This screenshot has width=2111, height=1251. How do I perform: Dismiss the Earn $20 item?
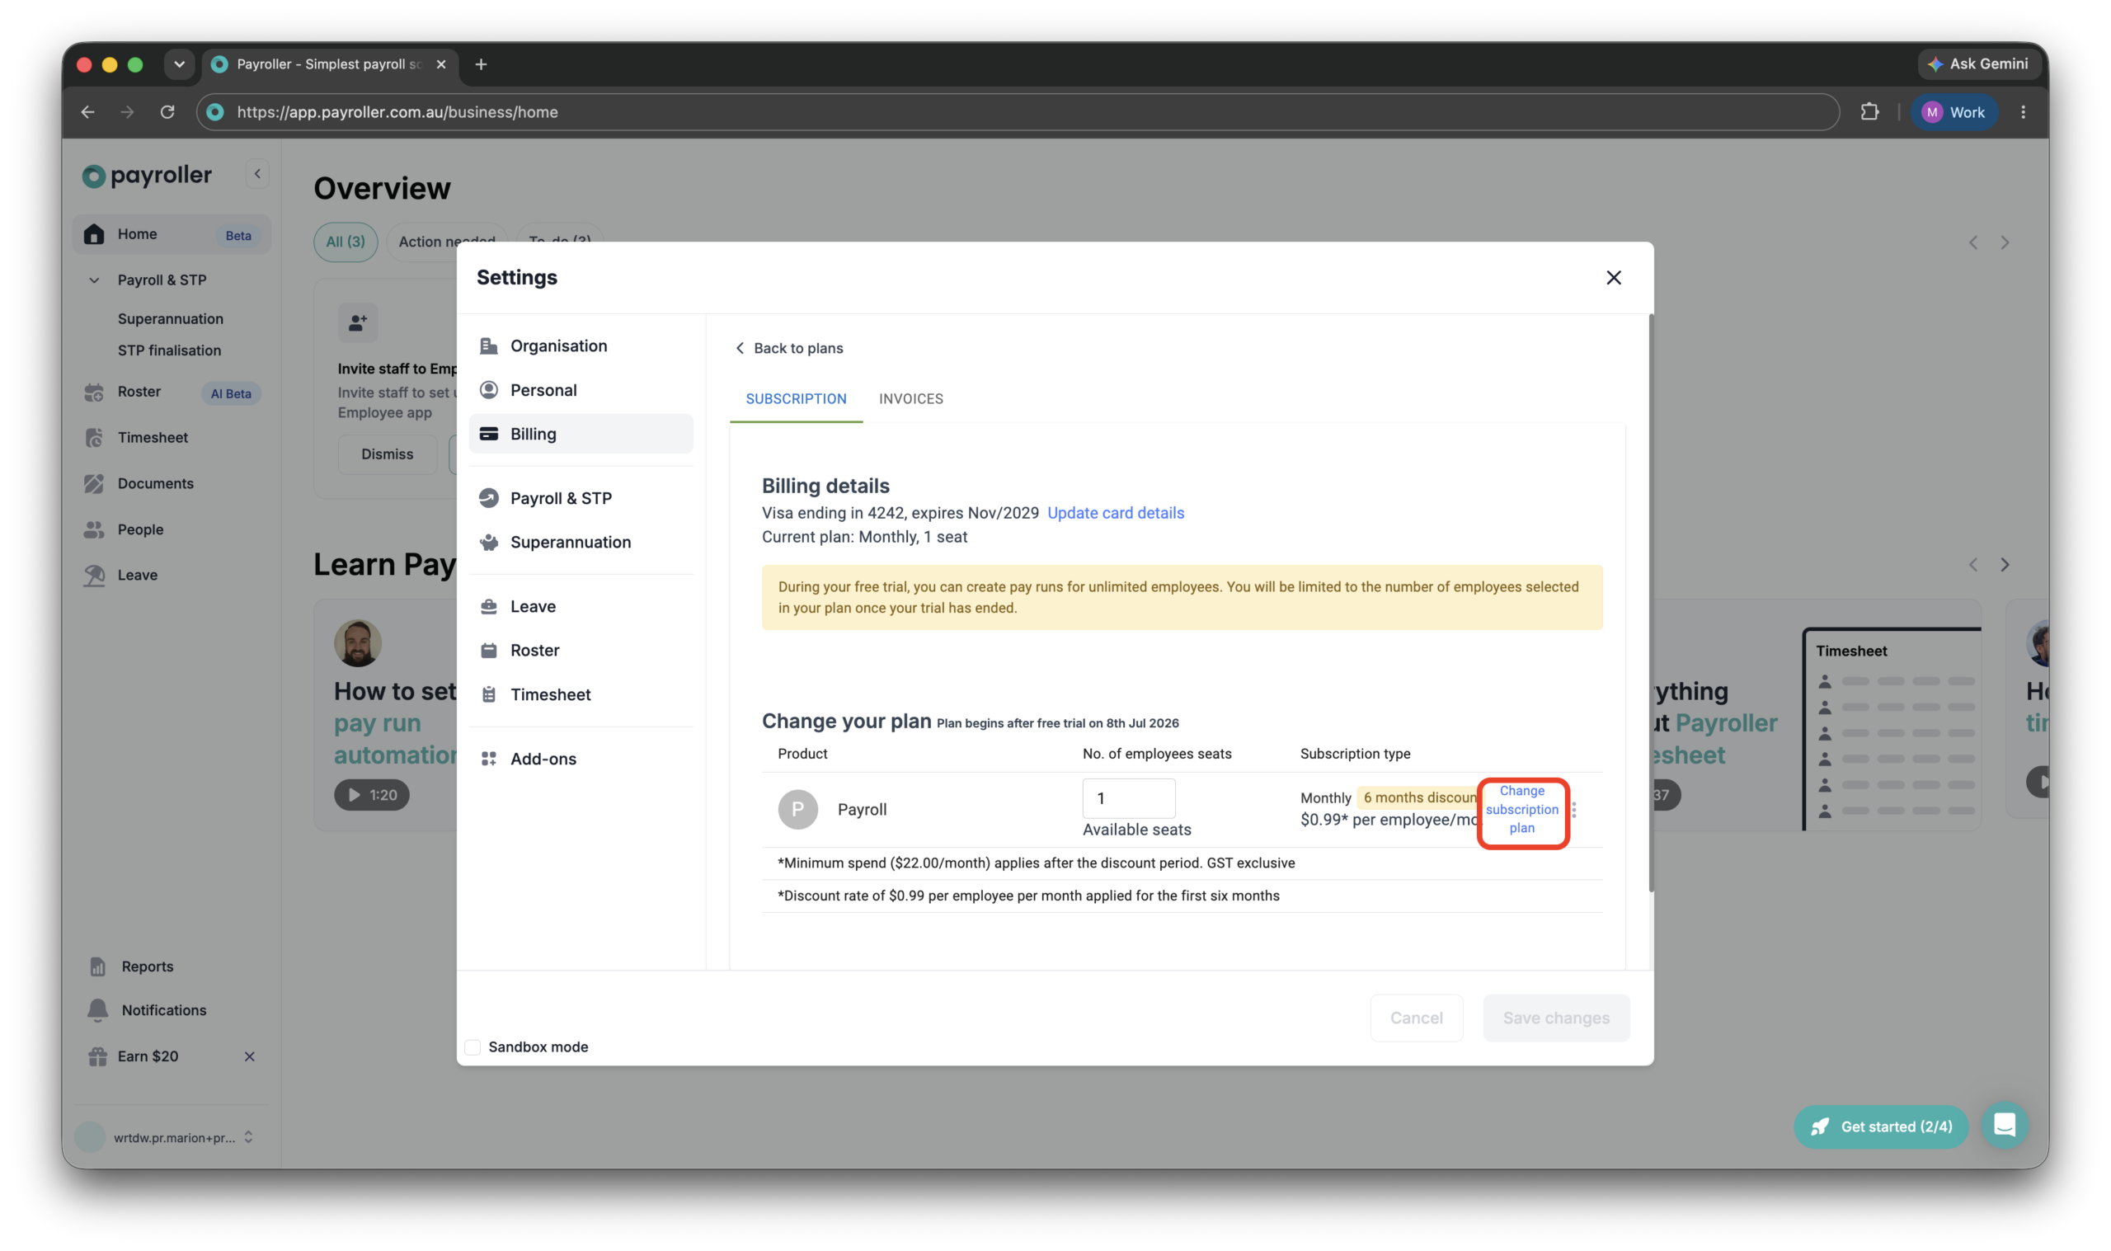[x=249, y=1056]
